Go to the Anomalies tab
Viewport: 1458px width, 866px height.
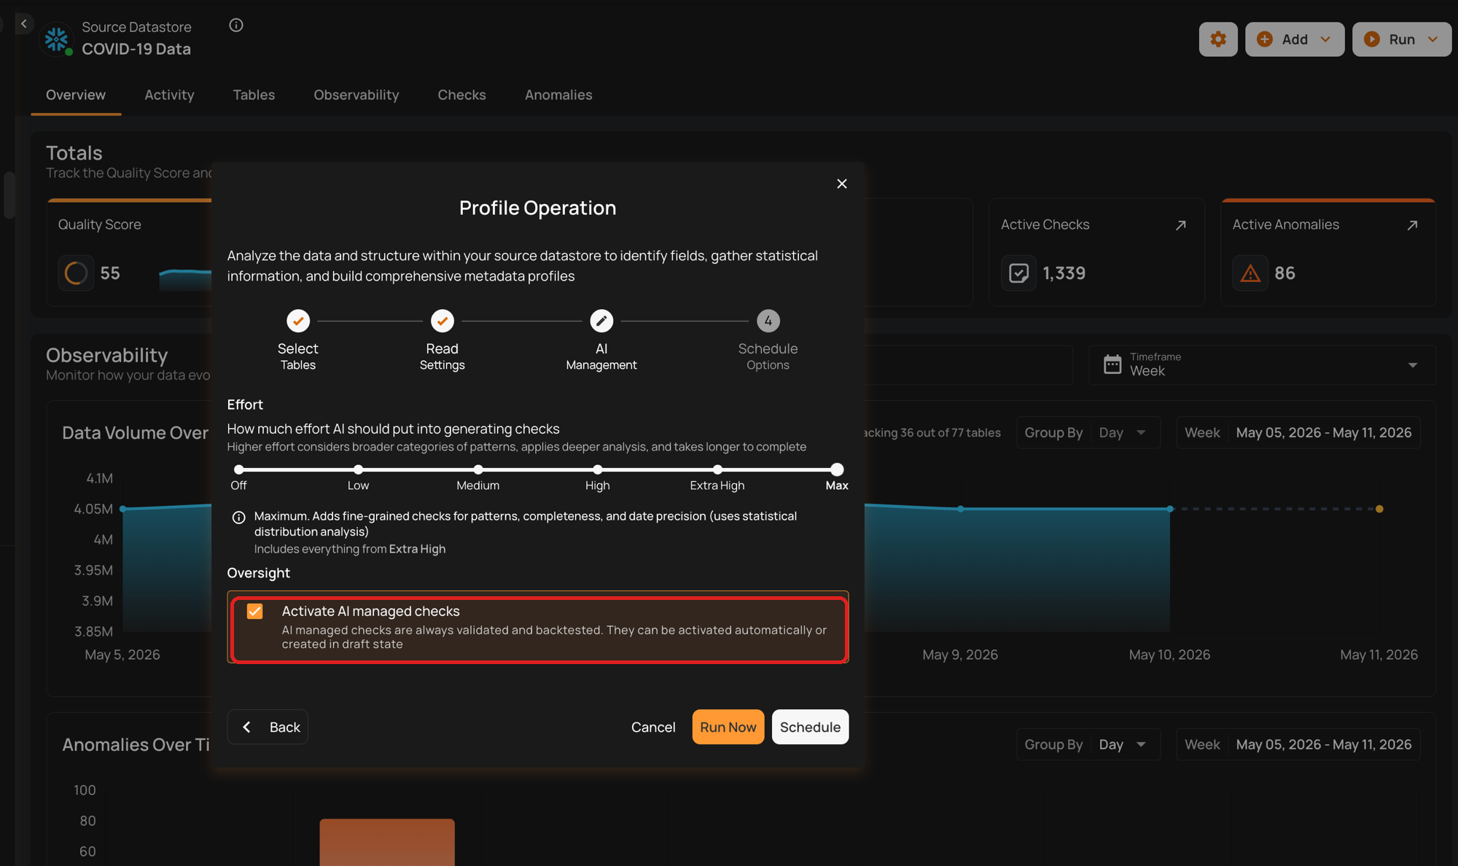[558, 95]
